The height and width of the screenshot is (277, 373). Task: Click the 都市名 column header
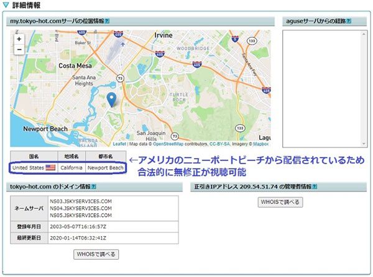(106, 157)
